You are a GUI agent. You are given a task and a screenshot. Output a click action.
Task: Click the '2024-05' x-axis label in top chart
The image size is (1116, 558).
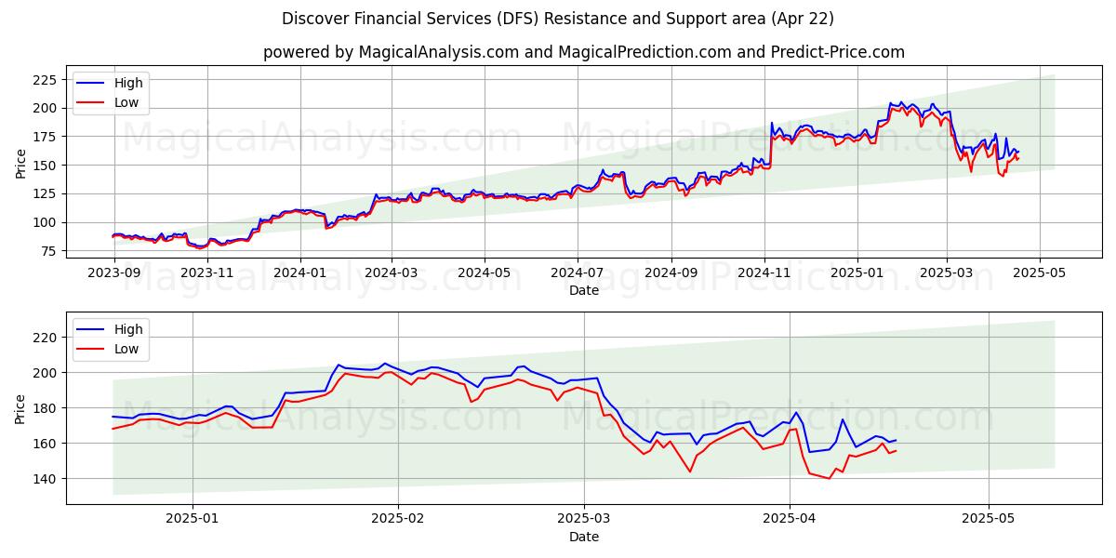tap(485, 274)
